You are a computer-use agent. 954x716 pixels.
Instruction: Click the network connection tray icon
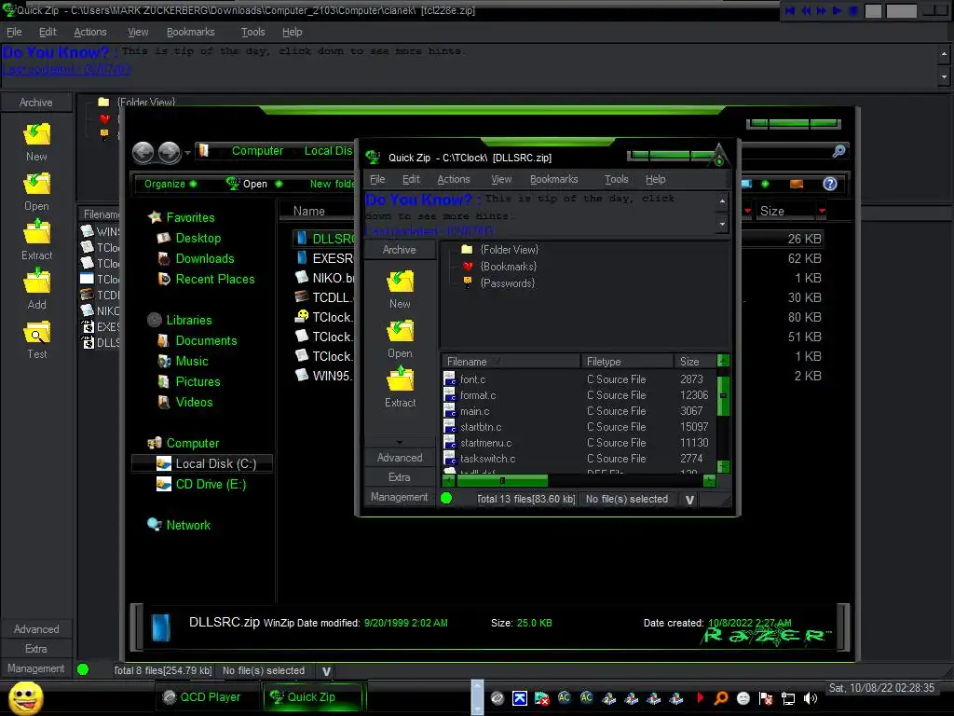788,698
